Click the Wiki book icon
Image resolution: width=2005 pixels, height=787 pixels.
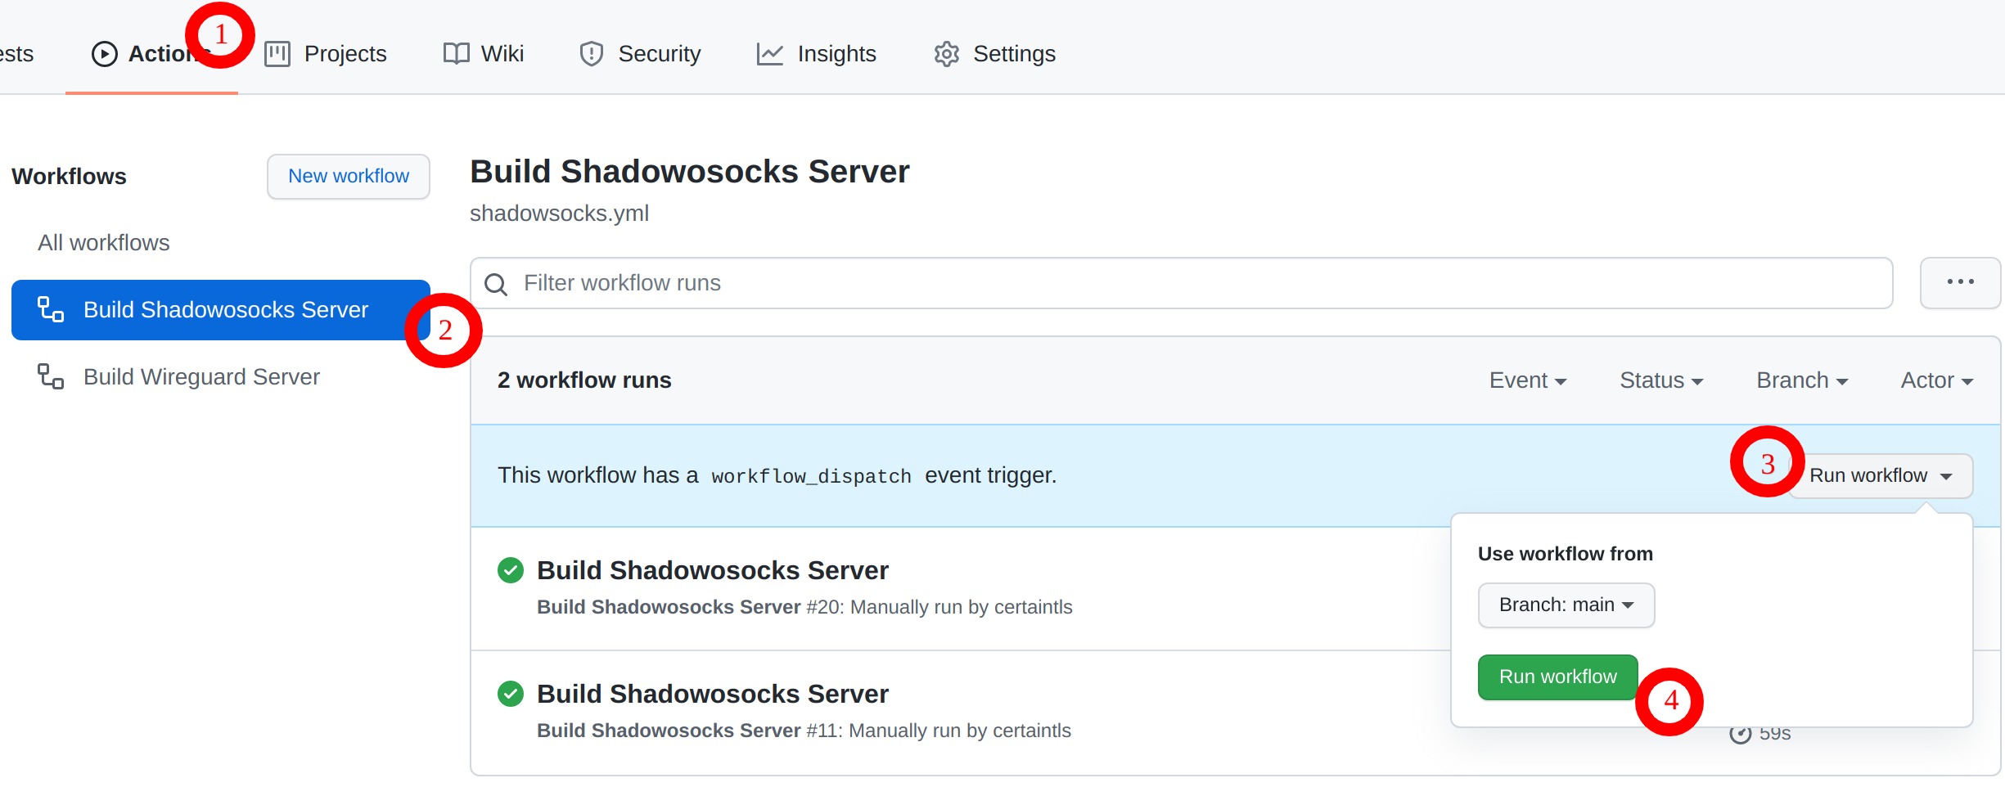[x=456, y=54]
